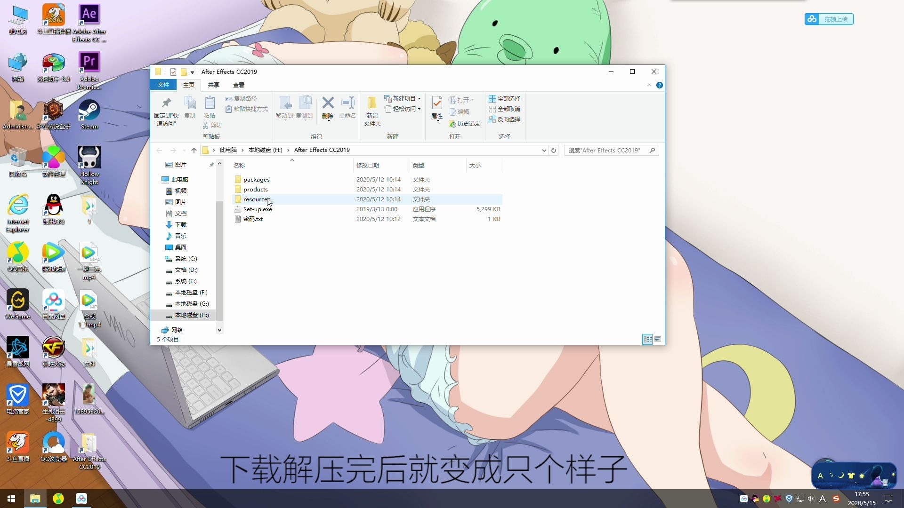
Task: Click the Rename icon in ribbon
Action: tap(347, 103)
